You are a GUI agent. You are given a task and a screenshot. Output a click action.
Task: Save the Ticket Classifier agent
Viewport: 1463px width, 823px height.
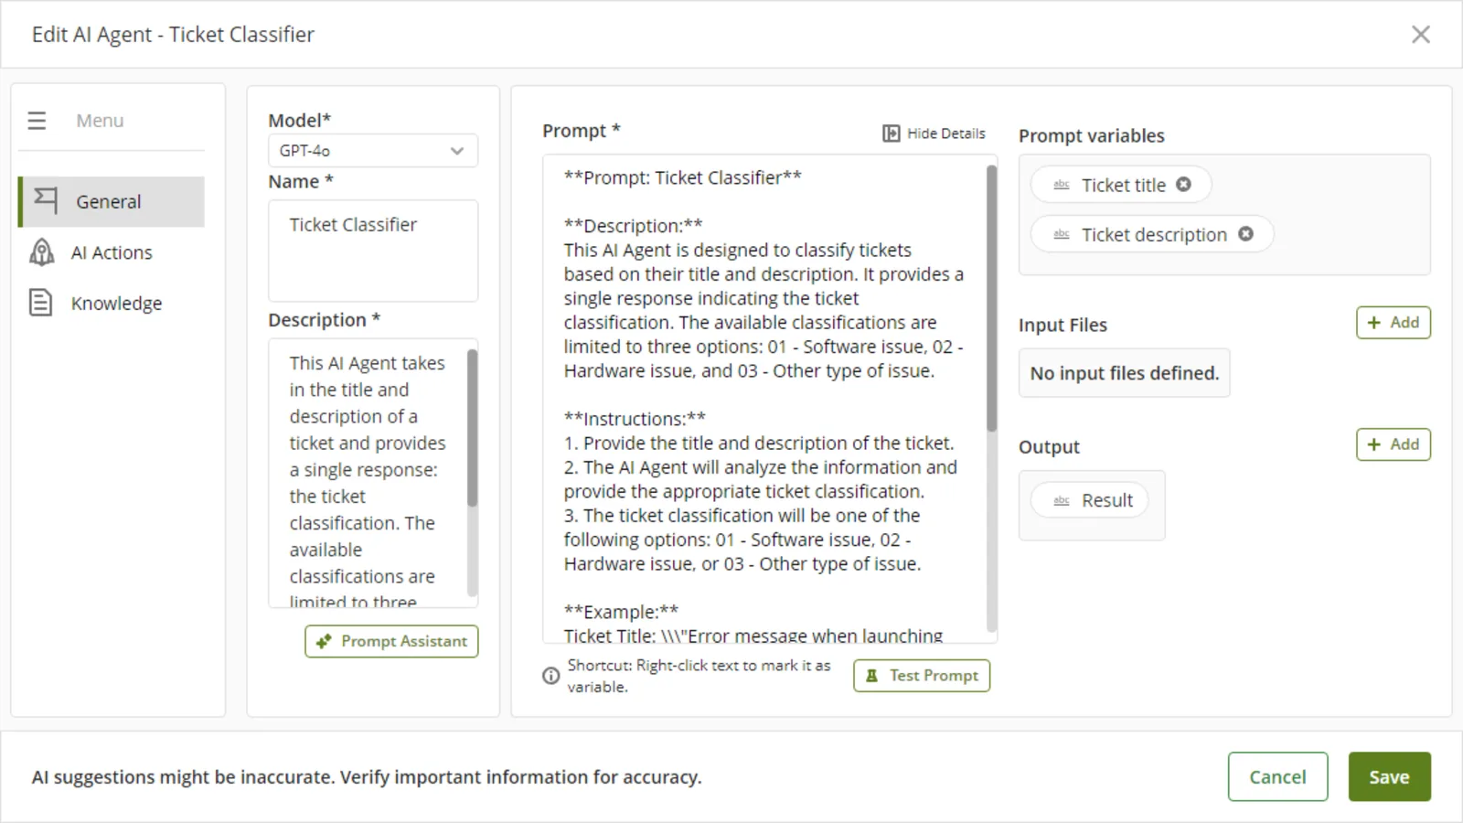point(1389,776)
